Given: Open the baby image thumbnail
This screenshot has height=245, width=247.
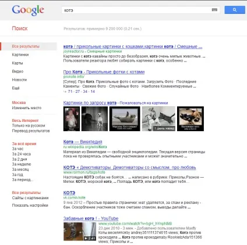Looking at the screenshot, I should point(72,118).
